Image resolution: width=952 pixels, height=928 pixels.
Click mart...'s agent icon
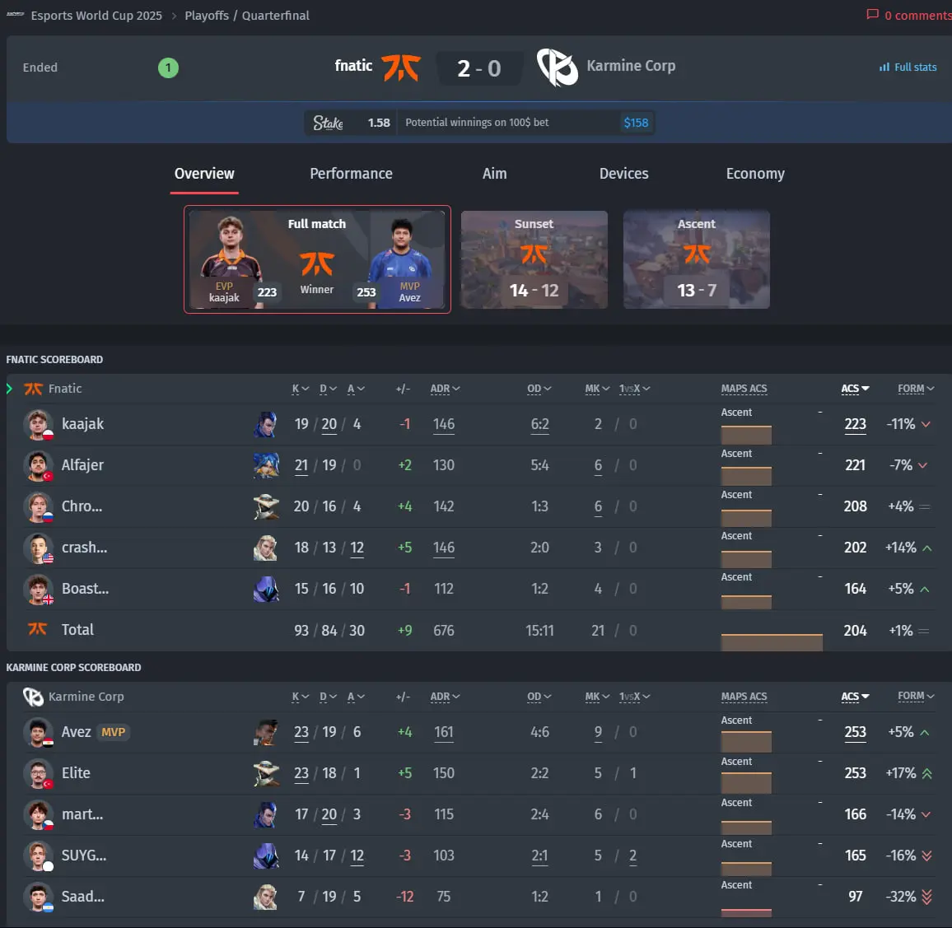point(266,814)
